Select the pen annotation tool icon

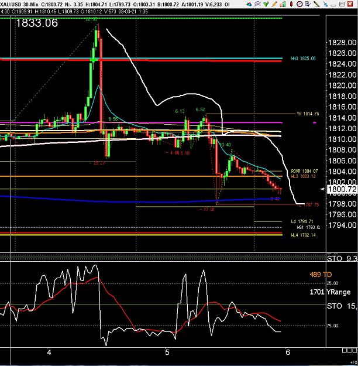coord(316,4)
